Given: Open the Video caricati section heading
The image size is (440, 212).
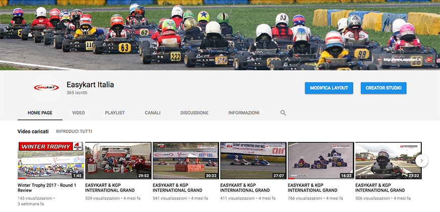Looking at the screenshot, I should click(33, 132).
